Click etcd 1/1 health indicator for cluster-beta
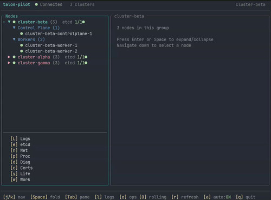The width and height of the screenshot is (271, 200). (x=74, y=22)
